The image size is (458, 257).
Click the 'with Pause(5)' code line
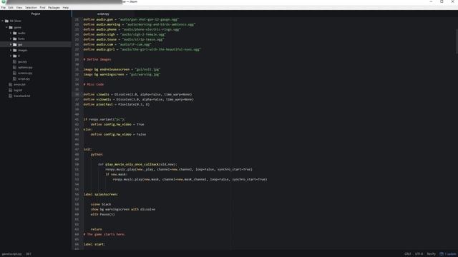pyautogui.click(x=102, y=214)
